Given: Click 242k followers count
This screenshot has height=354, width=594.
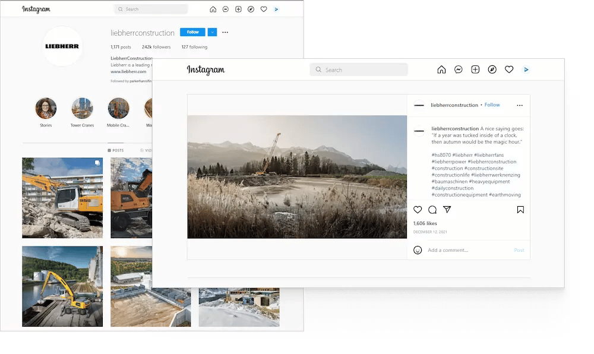Looking at the screenshot, I should point(156,47).
